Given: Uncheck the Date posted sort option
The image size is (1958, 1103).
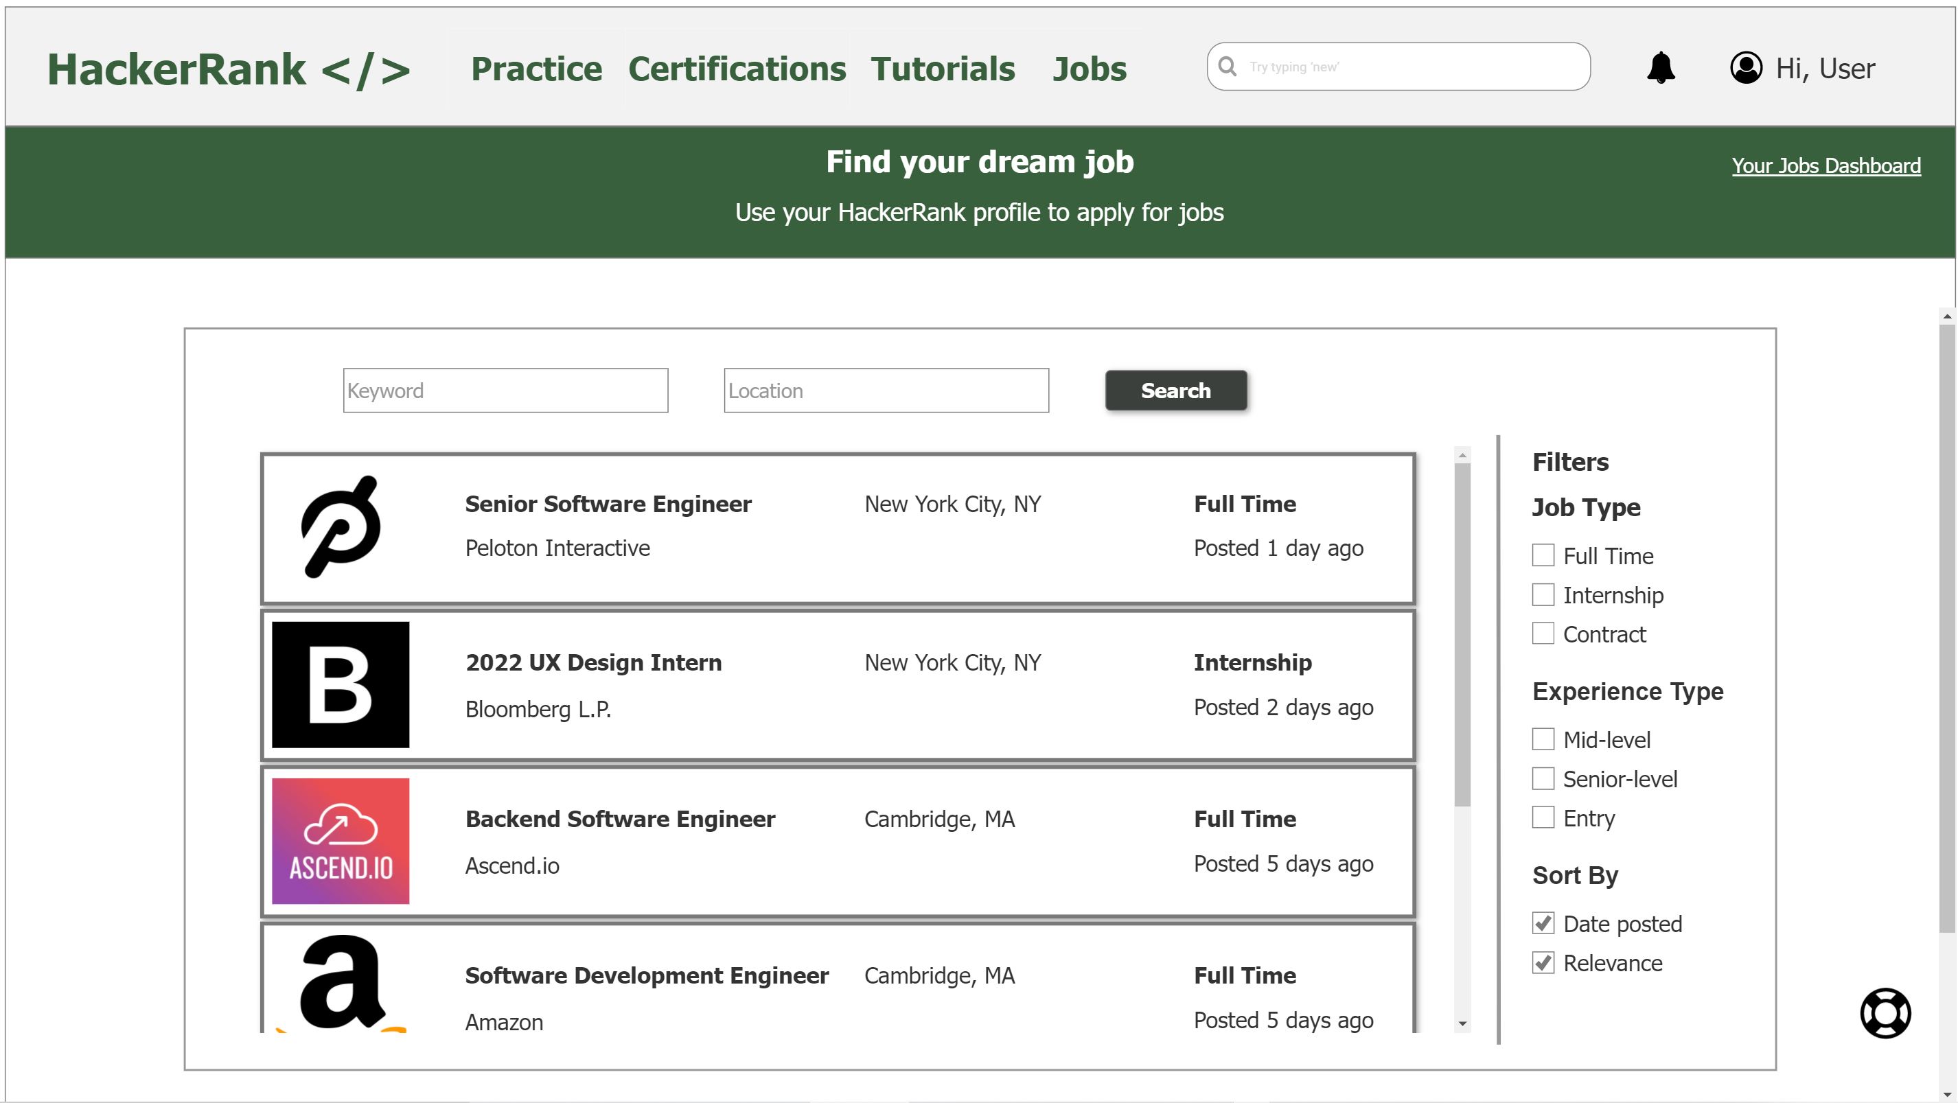Looking at the screenshot, I should point(1543,923).
